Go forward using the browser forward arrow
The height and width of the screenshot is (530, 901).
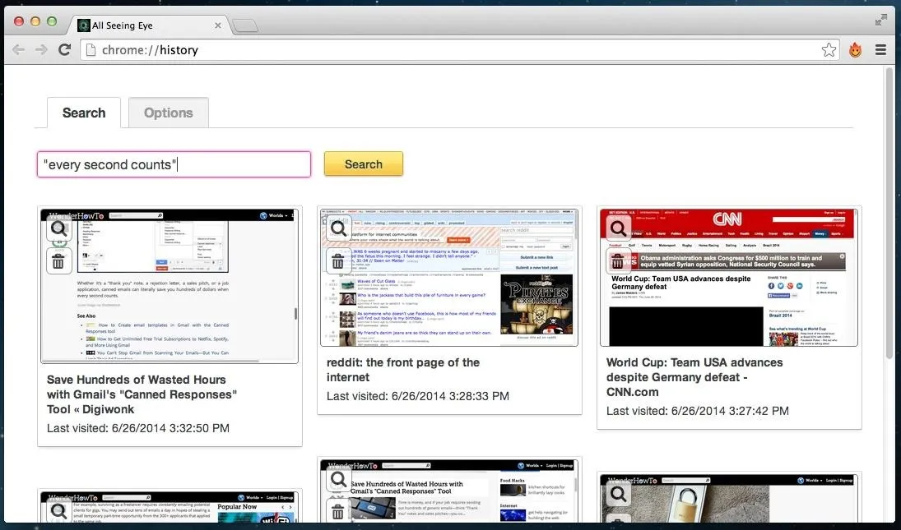coord(41,50)
